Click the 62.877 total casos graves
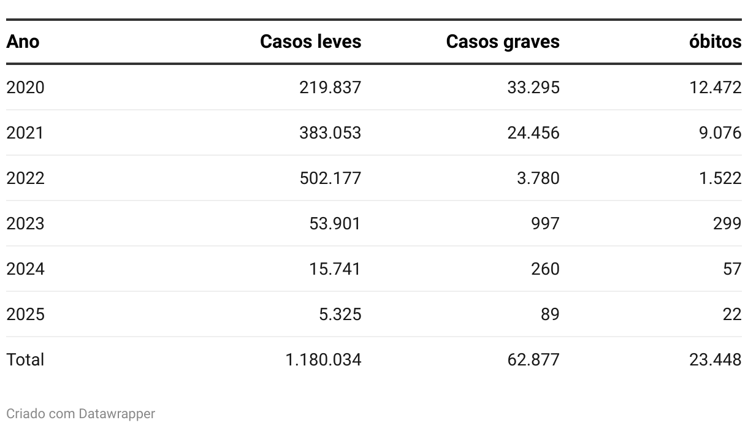The image size is (748, 428). click(x=533, y=359)
